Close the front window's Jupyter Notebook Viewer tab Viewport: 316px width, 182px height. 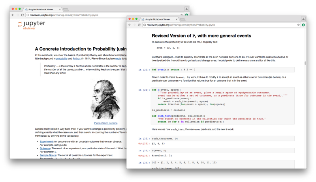click(177, 19)
